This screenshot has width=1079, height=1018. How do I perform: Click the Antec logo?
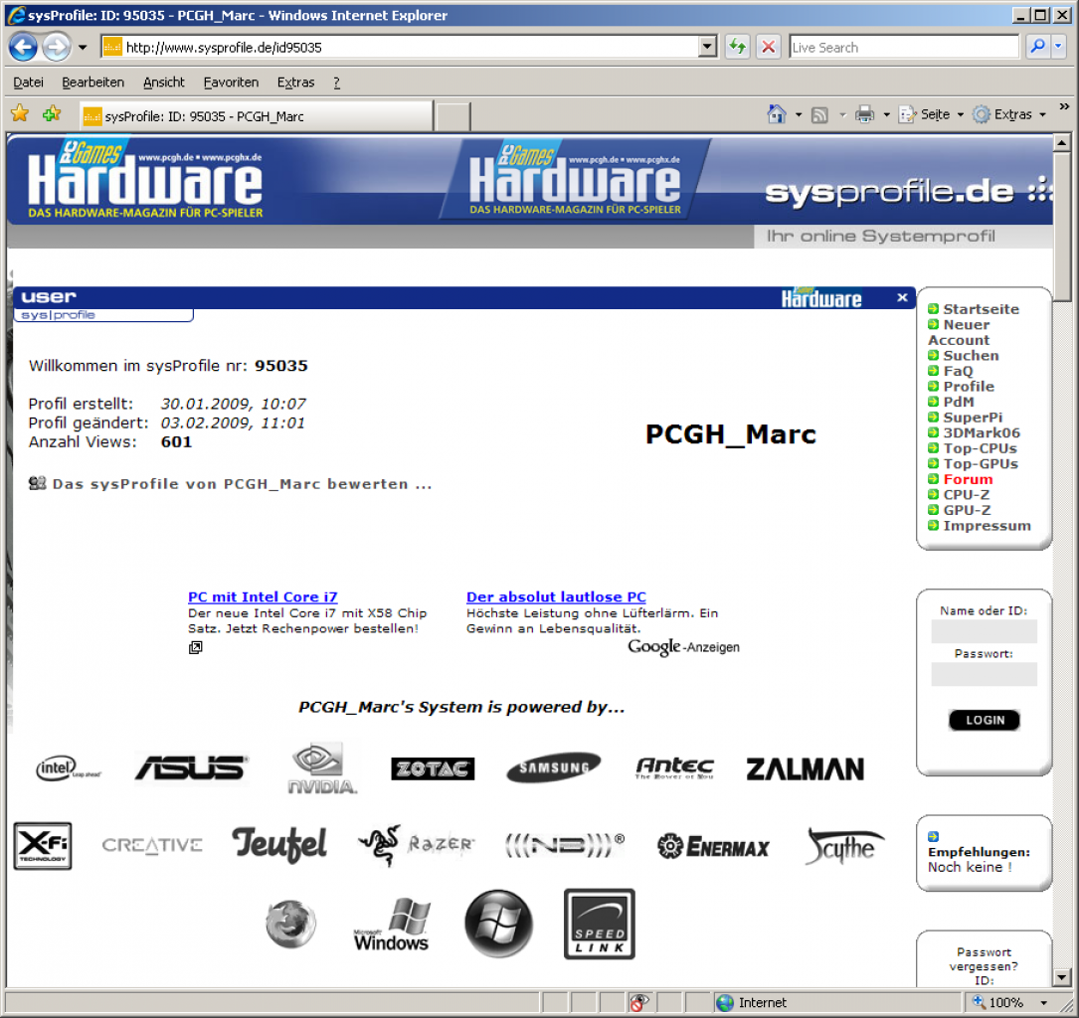674,767
